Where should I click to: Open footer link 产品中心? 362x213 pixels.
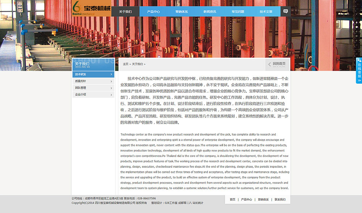tap(247, 199)
